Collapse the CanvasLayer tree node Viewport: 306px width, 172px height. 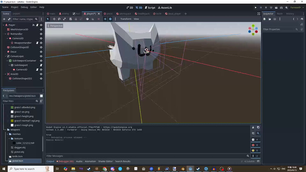pos(5,56)
